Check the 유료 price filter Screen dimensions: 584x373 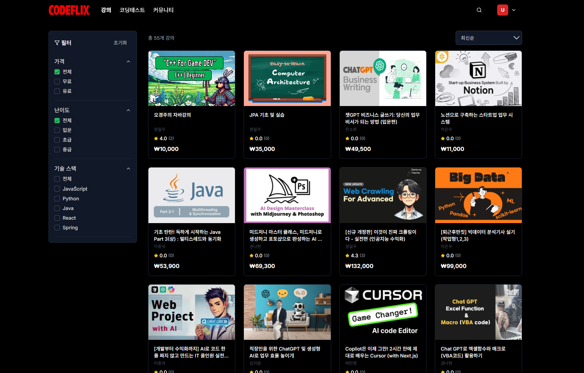click(57, 91)
